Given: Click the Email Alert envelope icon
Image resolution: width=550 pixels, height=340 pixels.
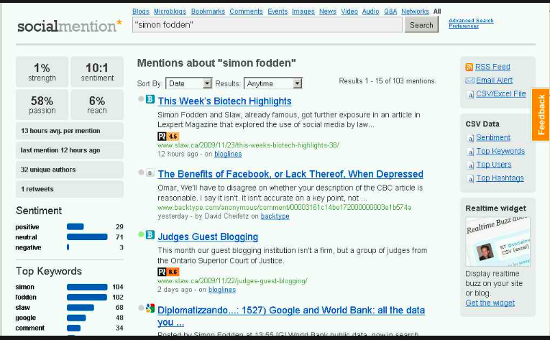Looking at the screenshot, I should pyautogui.click(x=469, y=81).
